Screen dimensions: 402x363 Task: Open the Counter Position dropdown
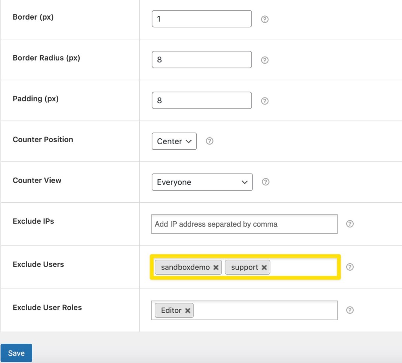click(x=174, y=141)
